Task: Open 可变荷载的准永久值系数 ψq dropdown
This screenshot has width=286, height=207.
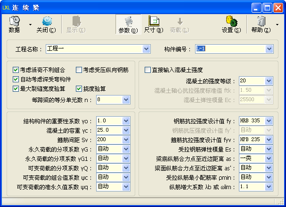Action: (126, 187)
